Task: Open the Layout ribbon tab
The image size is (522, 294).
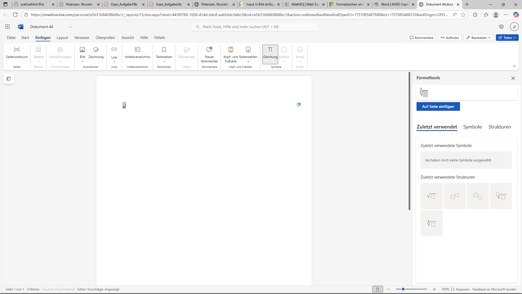Action: click(x=62, y=38)
